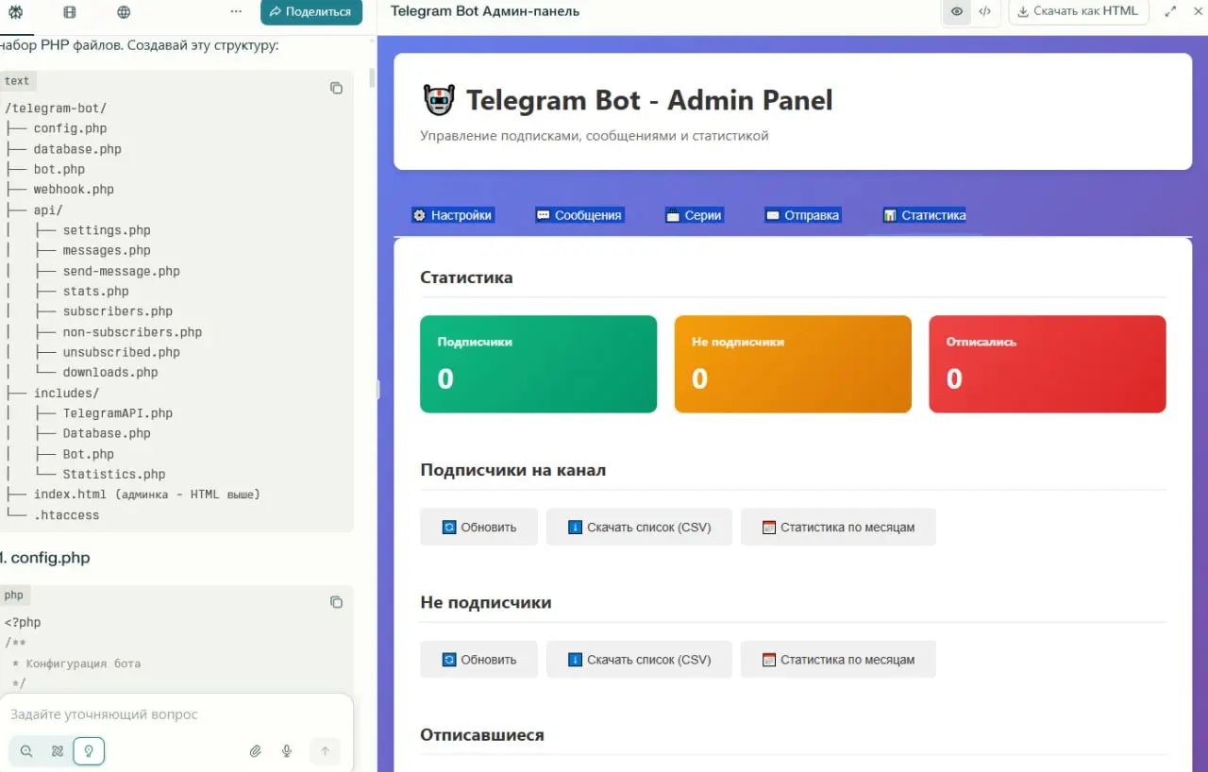Click messages.php in the file tree
The image size is (1208, 772).
point(107,251)
